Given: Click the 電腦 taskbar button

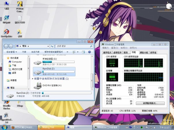Looking at the screenshot, I should click(78, 127).
